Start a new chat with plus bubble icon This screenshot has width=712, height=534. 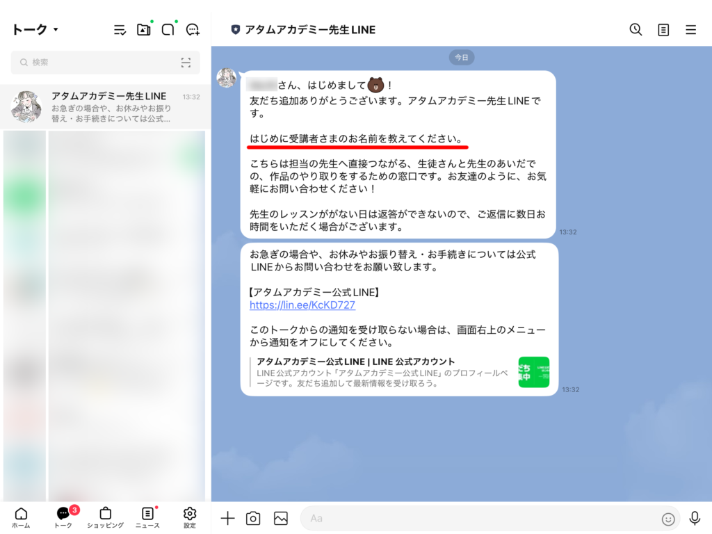click(193, 29)
